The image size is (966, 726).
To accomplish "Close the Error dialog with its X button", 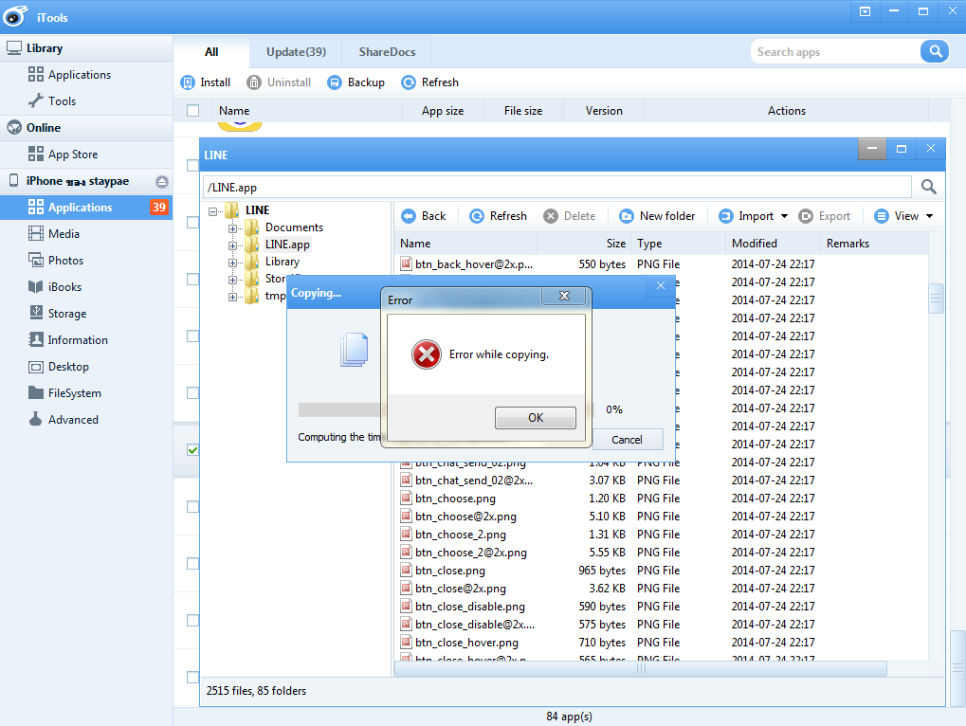I will click(x=564, y=296).
